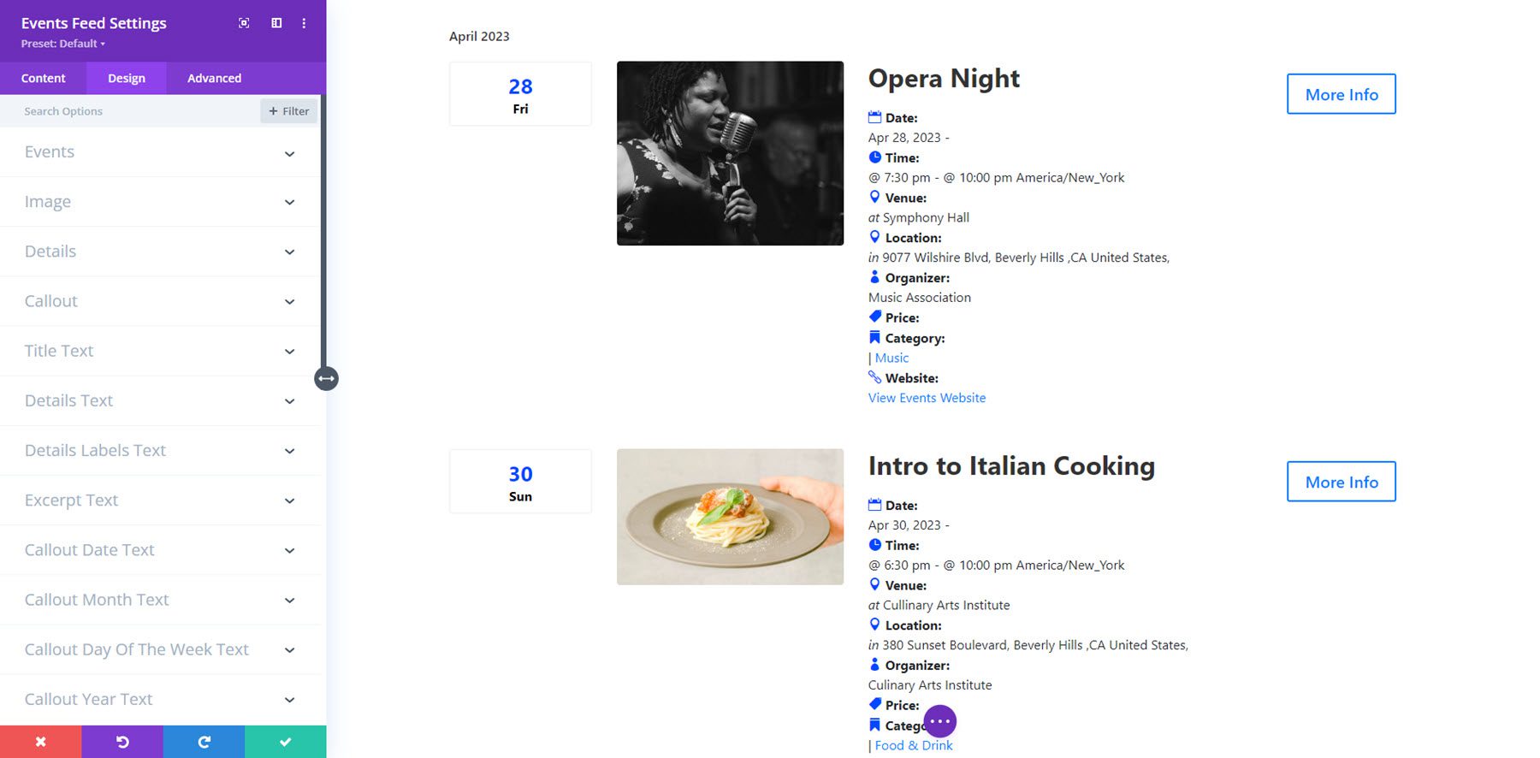This screenshot has width=1540, height=758.
Task: Click the Filter button
Action: pyautogui.click(x=289, y=111)
